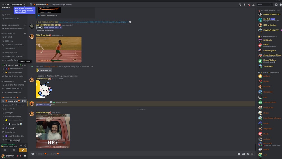This screenshot has height=159, width=282.
Task: Collapse the MAIN JASMY CHAT category
Action: [10, 98]
